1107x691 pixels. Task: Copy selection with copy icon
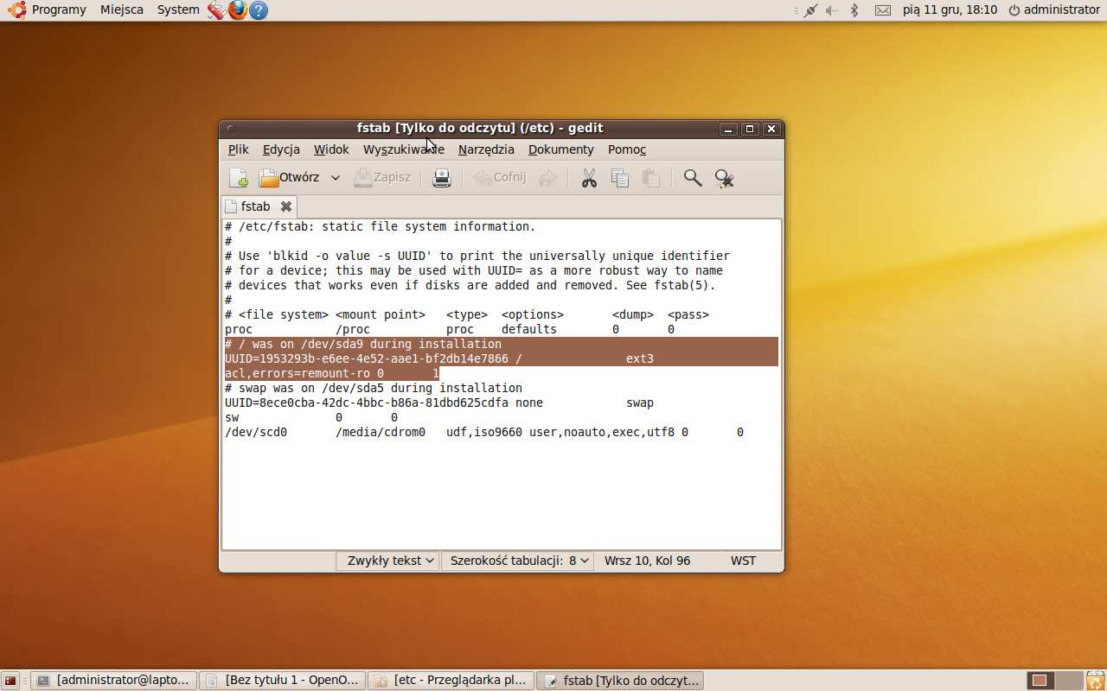click(620, 178)
